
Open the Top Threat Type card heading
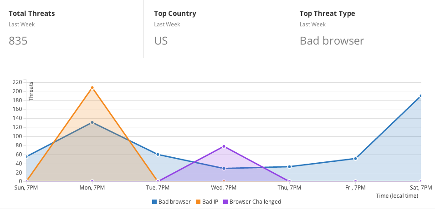click(x=327, y=14)
